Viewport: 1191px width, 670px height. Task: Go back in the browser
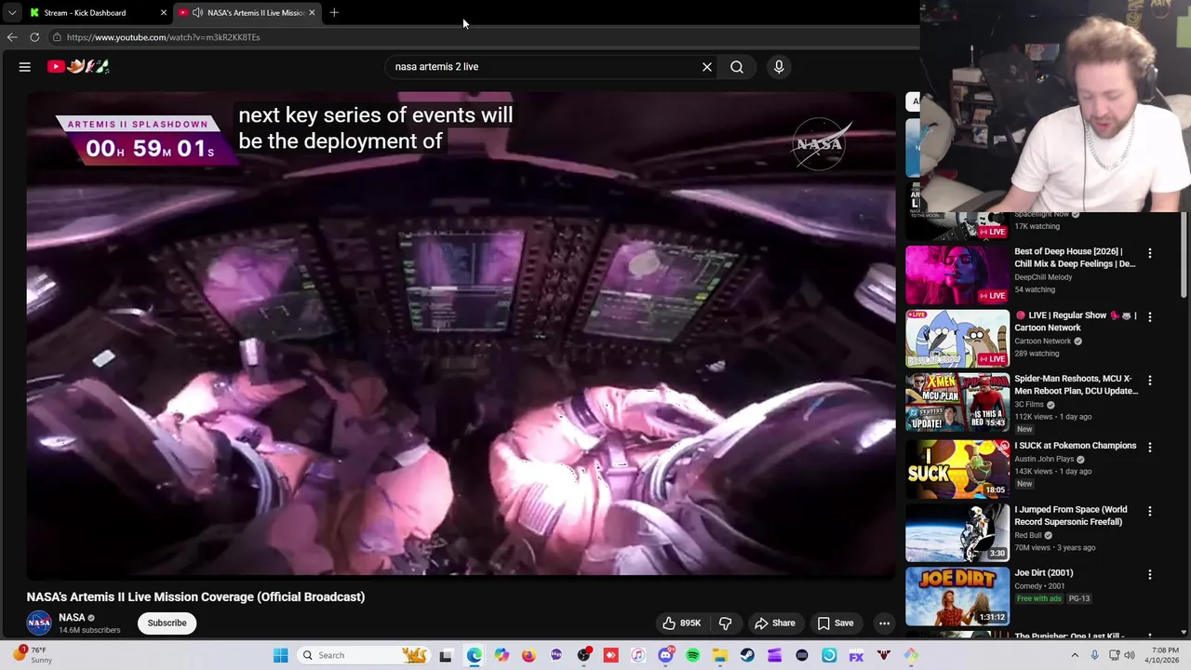(x=12, y=37)
